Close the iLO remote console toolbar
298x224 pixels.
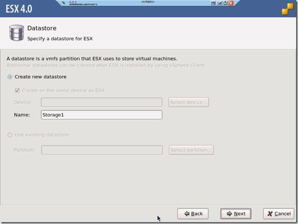pyautogui.click(x=231, y=3)
